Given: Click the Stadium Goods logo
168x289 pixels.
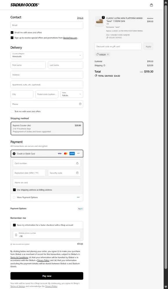Looking at the screenshot, I should pyautogui.click(x=25, y=5).
